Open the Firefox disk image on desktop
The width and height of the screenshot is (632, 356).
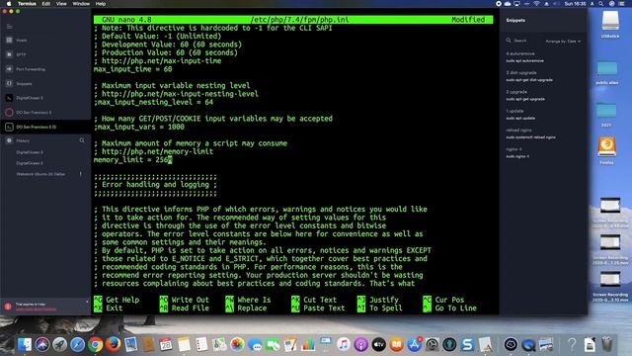(x=607, y=147)
